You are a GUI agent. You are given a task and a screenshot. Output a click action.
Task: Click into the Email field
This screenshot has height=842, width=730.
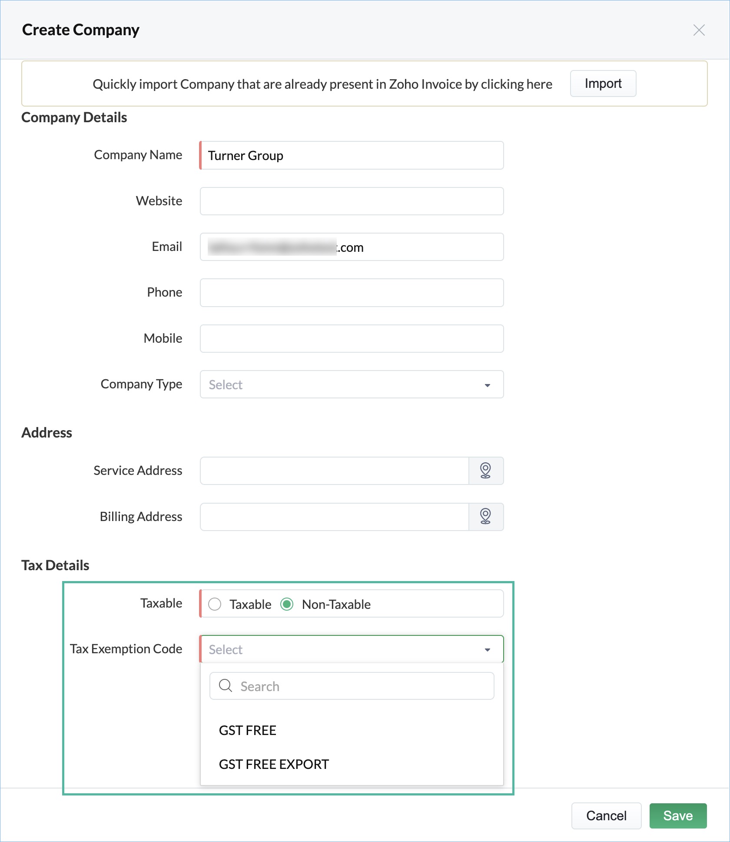pyautogui.click(x=352, y=247)
